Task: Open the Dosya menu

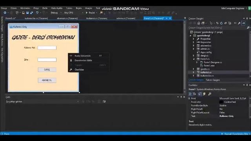Action: pos(4,8)
